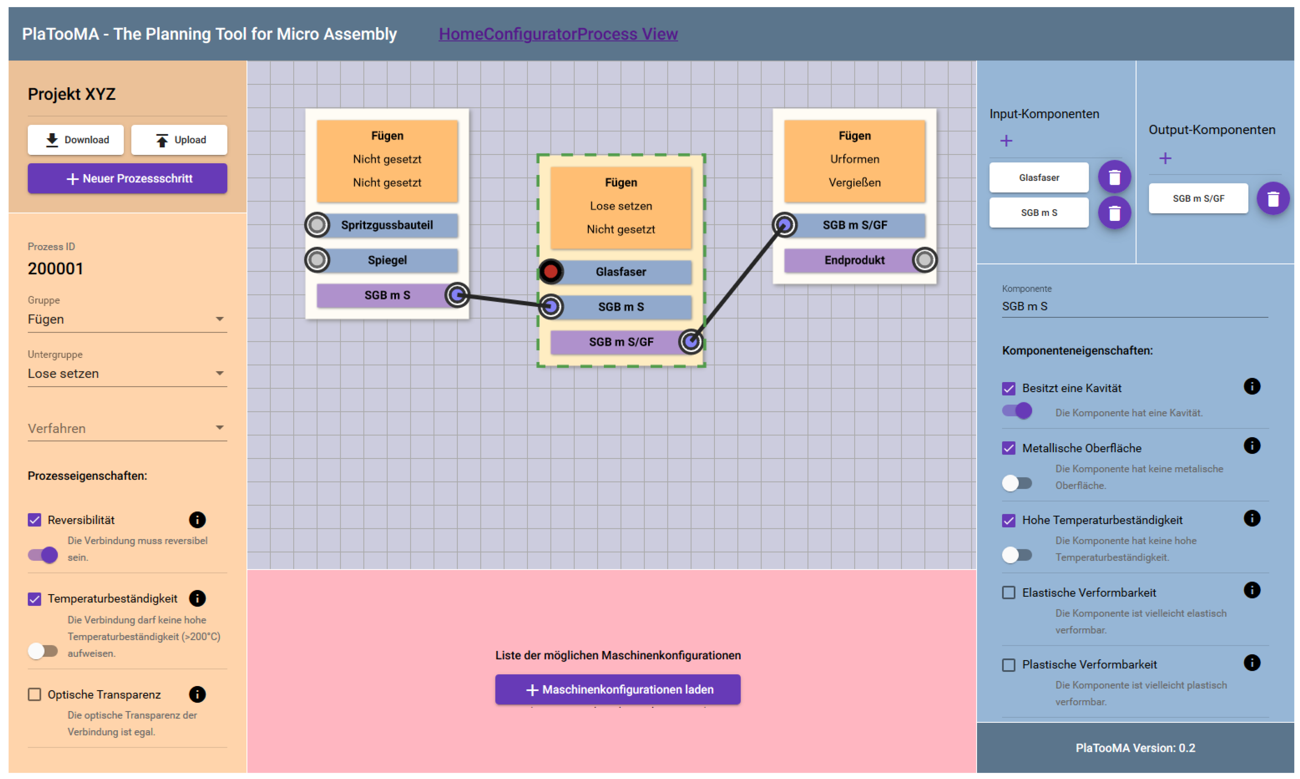Enable Elastische Verformbarkeit checkbox
Screen dimensions: 1300x779
[1008, 593]
